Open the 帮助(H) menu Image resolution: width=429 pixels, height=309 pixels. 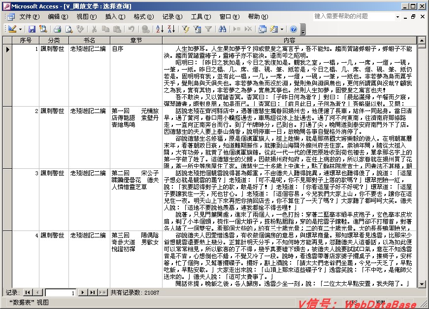(258, 17)
